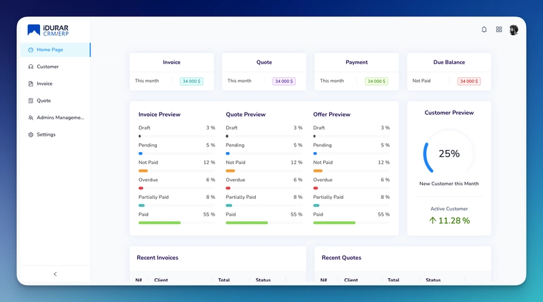Viewport: 543px width, 302px height.
Task: Click the Quote 34 000 $ purple tag
Action: point(284,81)
